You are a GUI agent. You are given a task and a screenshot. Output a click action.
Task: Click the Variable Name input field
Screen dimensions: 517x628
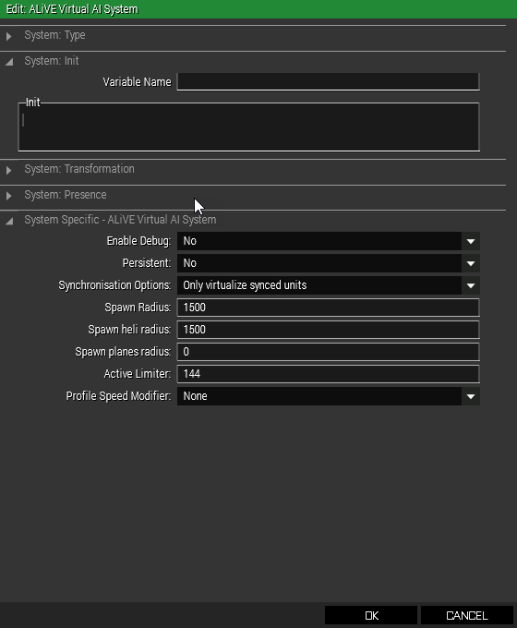click(328, 81)
